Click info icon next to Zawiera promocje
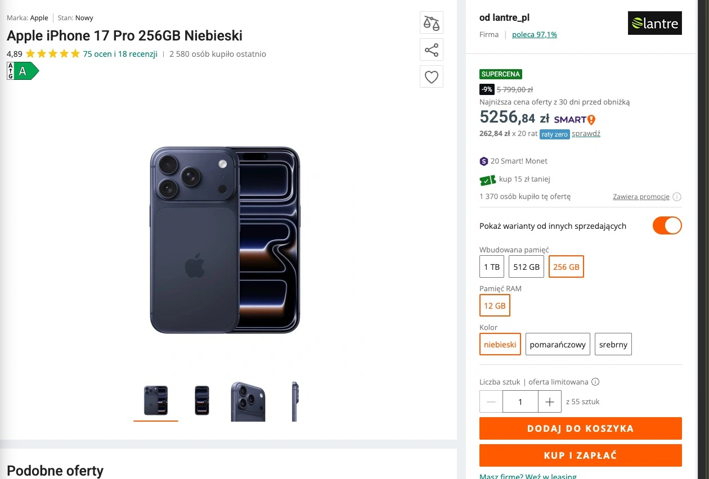The image size is (709, 479). [677, 197]
